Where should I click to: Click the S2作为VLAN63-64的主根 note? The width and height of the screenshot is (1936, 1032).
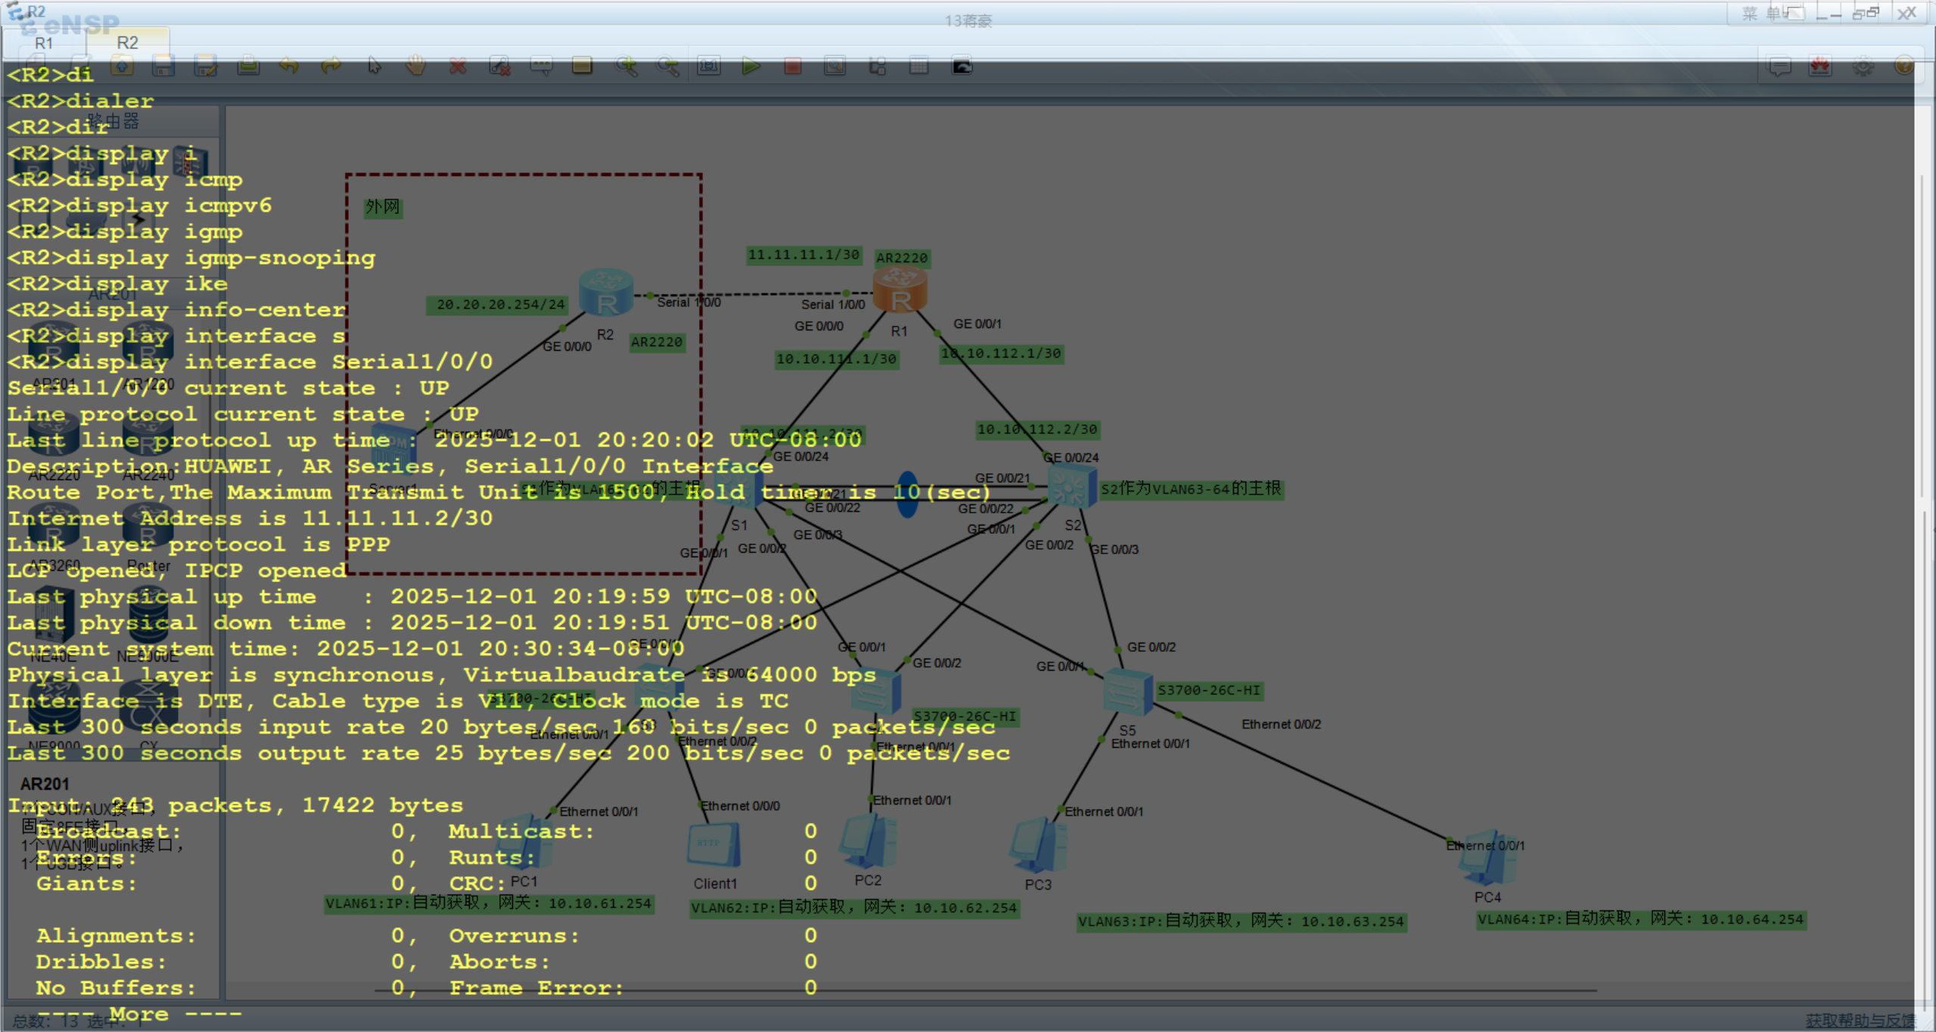1191,489
